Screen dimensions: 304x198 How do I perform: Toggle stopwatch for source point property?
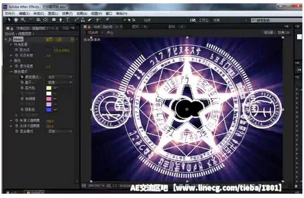click(x=17, y=50)
